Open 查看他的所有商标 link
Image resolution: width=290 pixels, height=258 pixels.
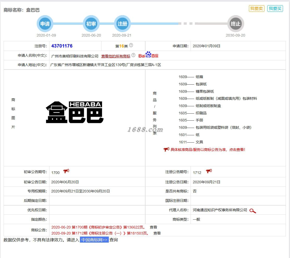116,56
